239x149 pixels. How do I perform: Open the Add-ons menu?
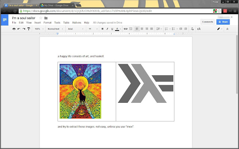pos(77,22)
